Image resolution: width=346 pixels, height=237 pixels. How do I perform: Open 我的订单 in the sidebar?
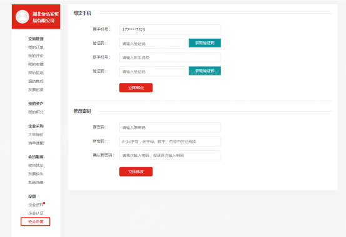tap(36, 47)
